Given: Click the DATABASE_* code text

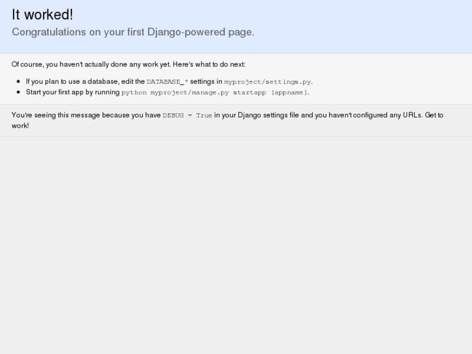Looking at the screenshot, I should (x=168, y=82).
